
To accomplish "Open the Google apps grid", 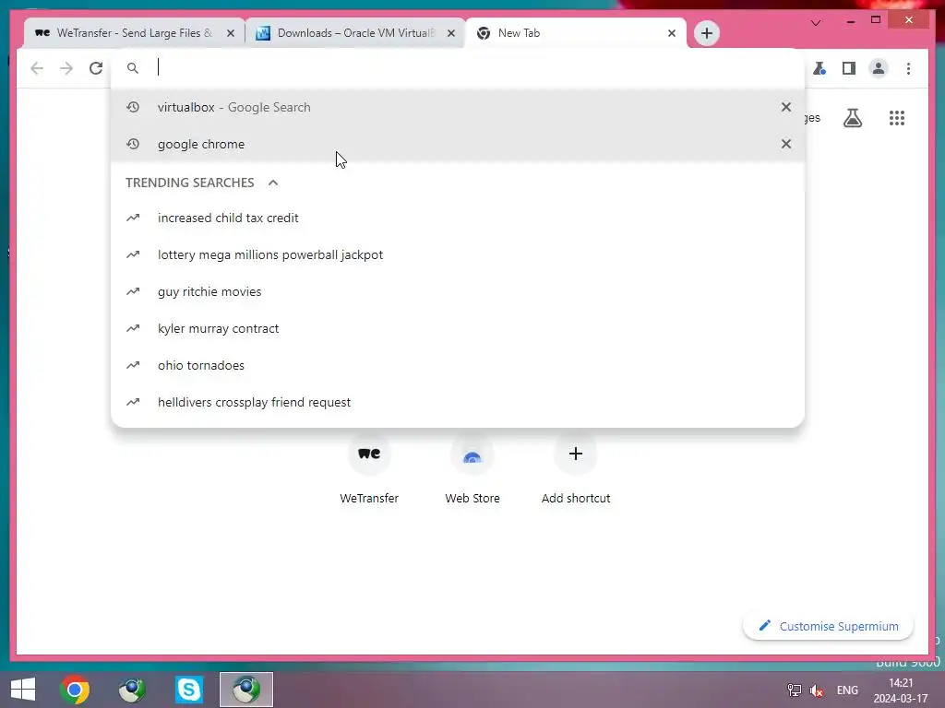I will pos(897,118).
